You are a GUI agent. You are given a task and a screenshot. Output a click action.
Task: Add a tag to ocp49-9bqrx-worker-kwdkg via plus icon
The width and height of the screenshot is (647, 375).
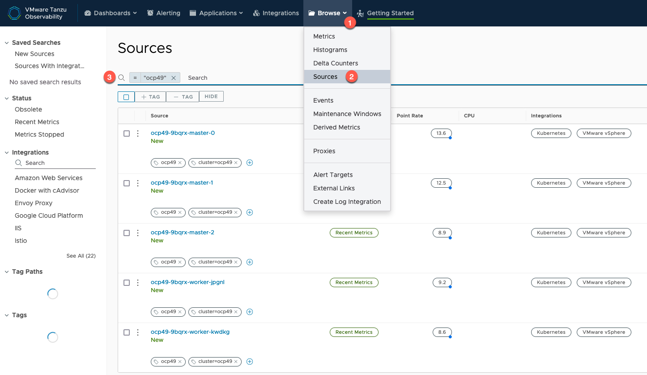point(250,362)
